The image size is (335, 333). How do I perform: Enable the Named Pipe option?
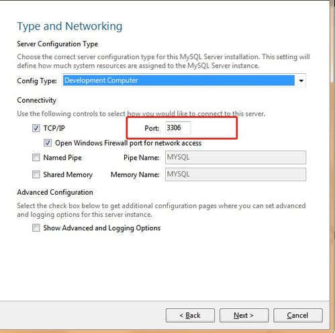[x=36, y=158]
